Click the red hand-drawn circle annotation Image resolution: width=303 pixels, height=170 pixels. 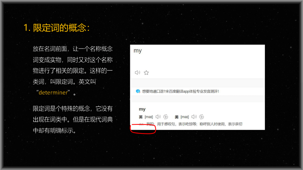[x=143, y=129]
